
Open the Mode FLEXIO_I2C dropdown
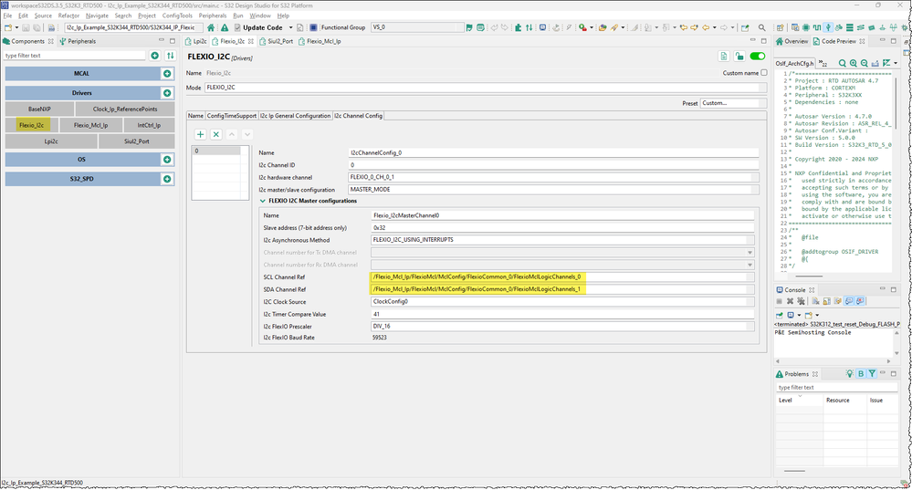[485, 88]
